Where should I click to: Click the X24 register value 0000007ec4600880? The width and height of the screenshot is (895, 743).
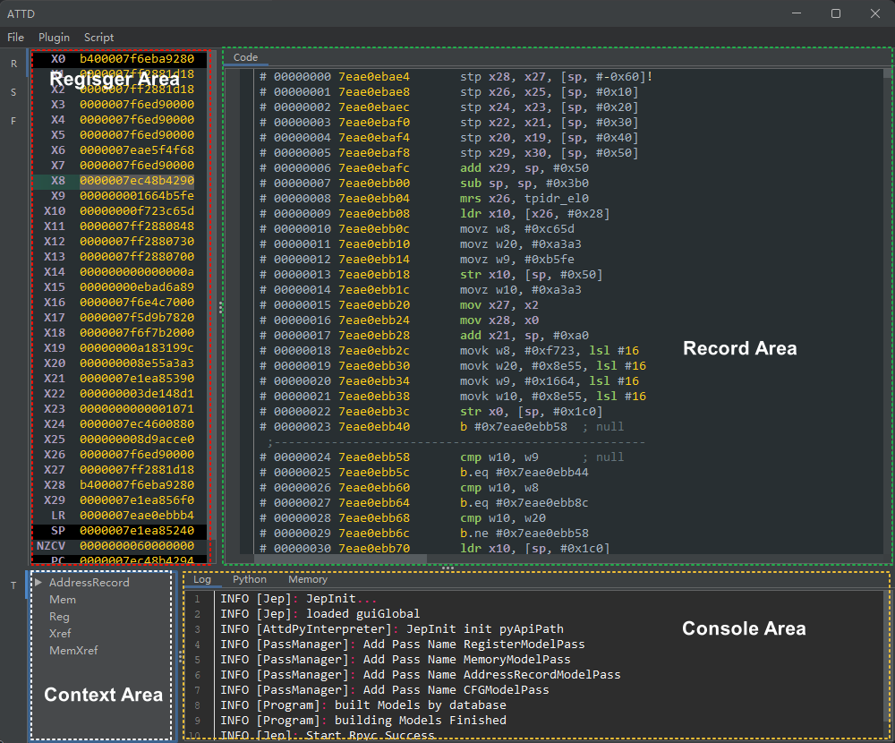[137, 423]
